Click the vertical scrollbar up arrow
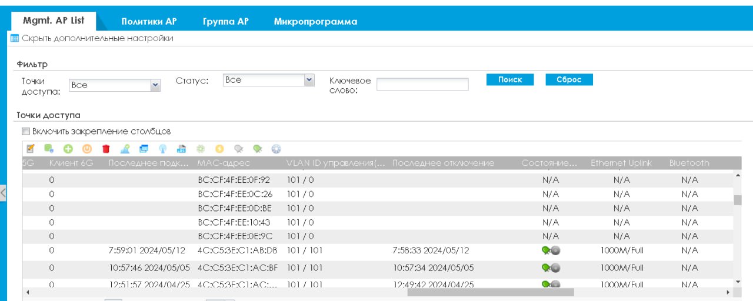 point(738,175)
